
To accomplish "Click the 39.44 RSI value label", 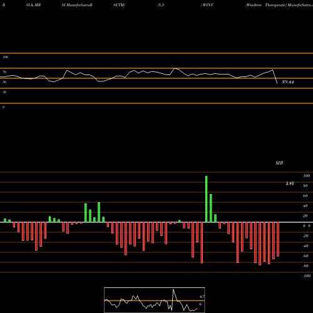I will tap(288, 82).
